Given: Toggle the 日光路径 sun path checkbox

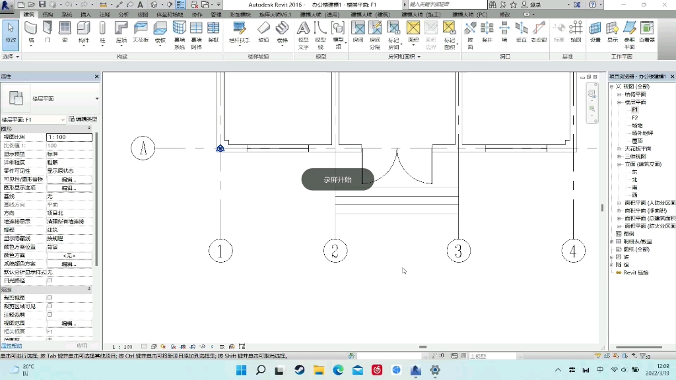Looking at the screenshot, I should pos(50,280).
